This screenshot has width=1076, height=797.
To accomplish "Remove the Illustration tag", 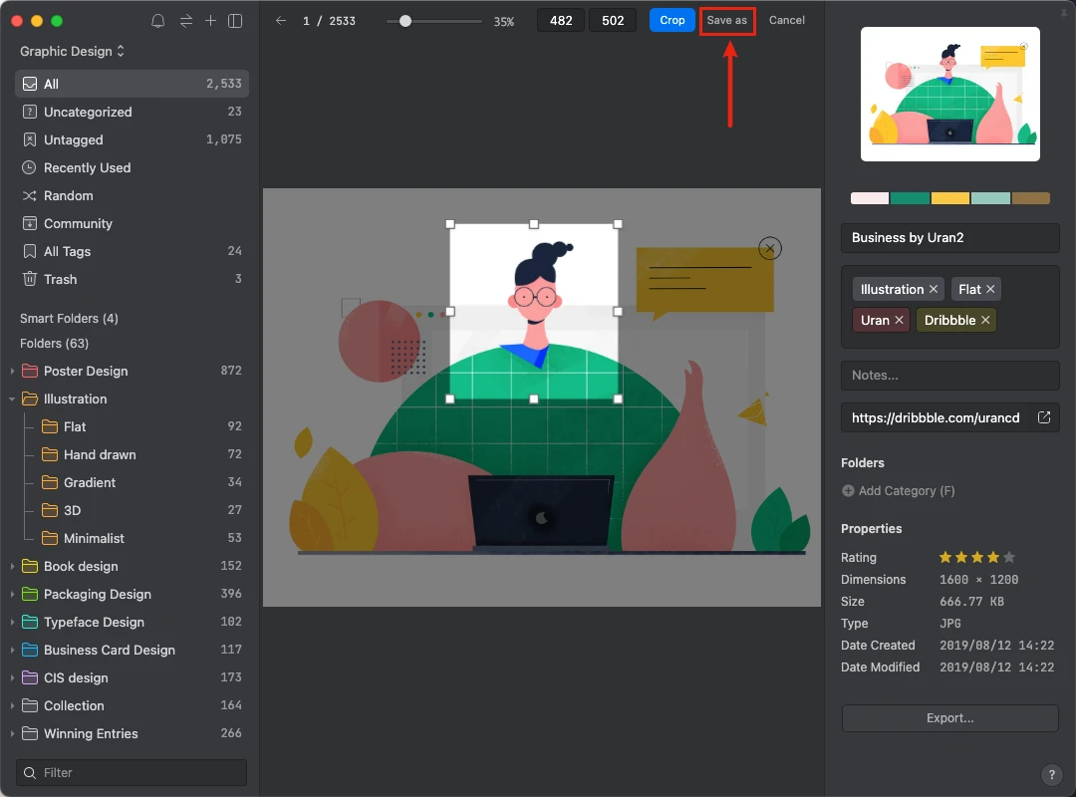I will pos(934,290).
